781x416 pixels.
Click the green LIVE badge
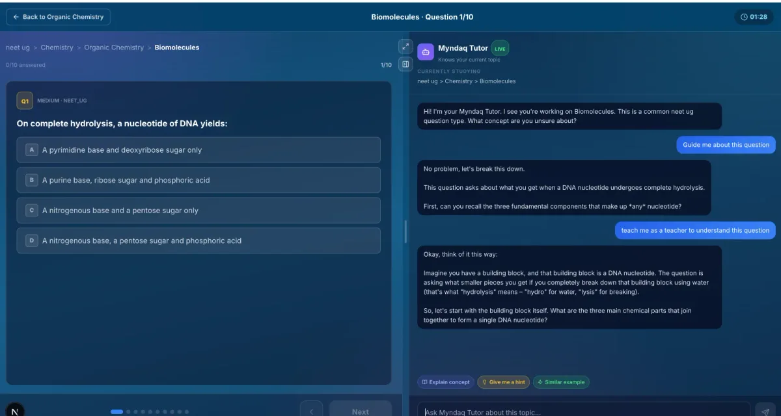click(500, 49)
